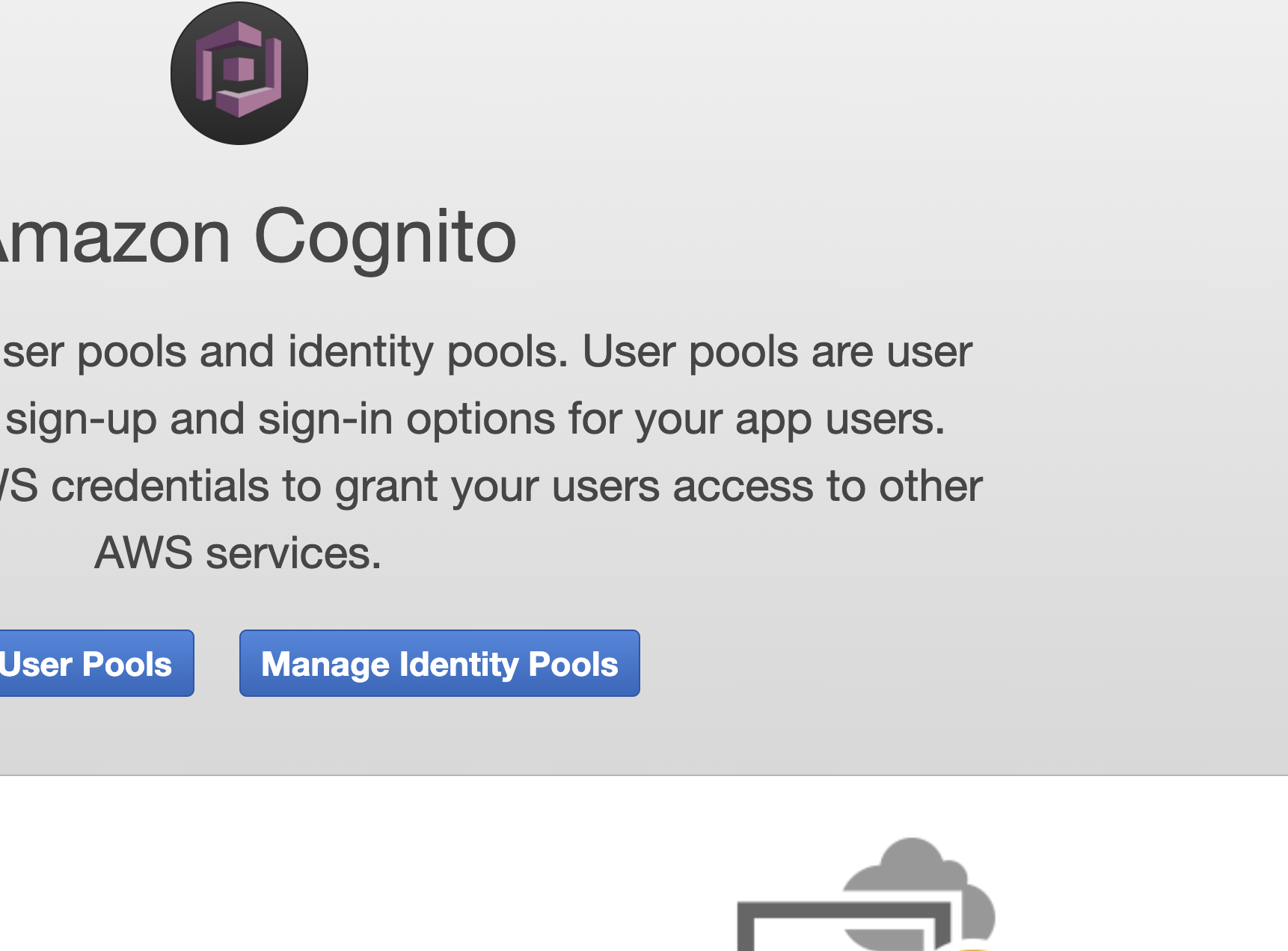Viewport: 1288px width, 951px height.
Task: Click the word Cognito in the title
Action: pos(384,238)
